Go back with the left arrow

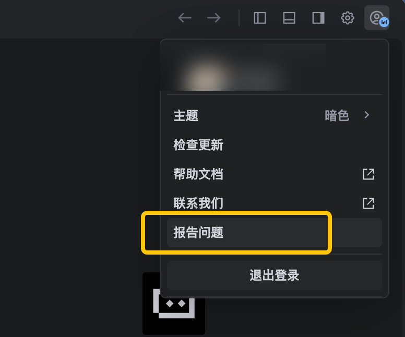coord(185,18)
